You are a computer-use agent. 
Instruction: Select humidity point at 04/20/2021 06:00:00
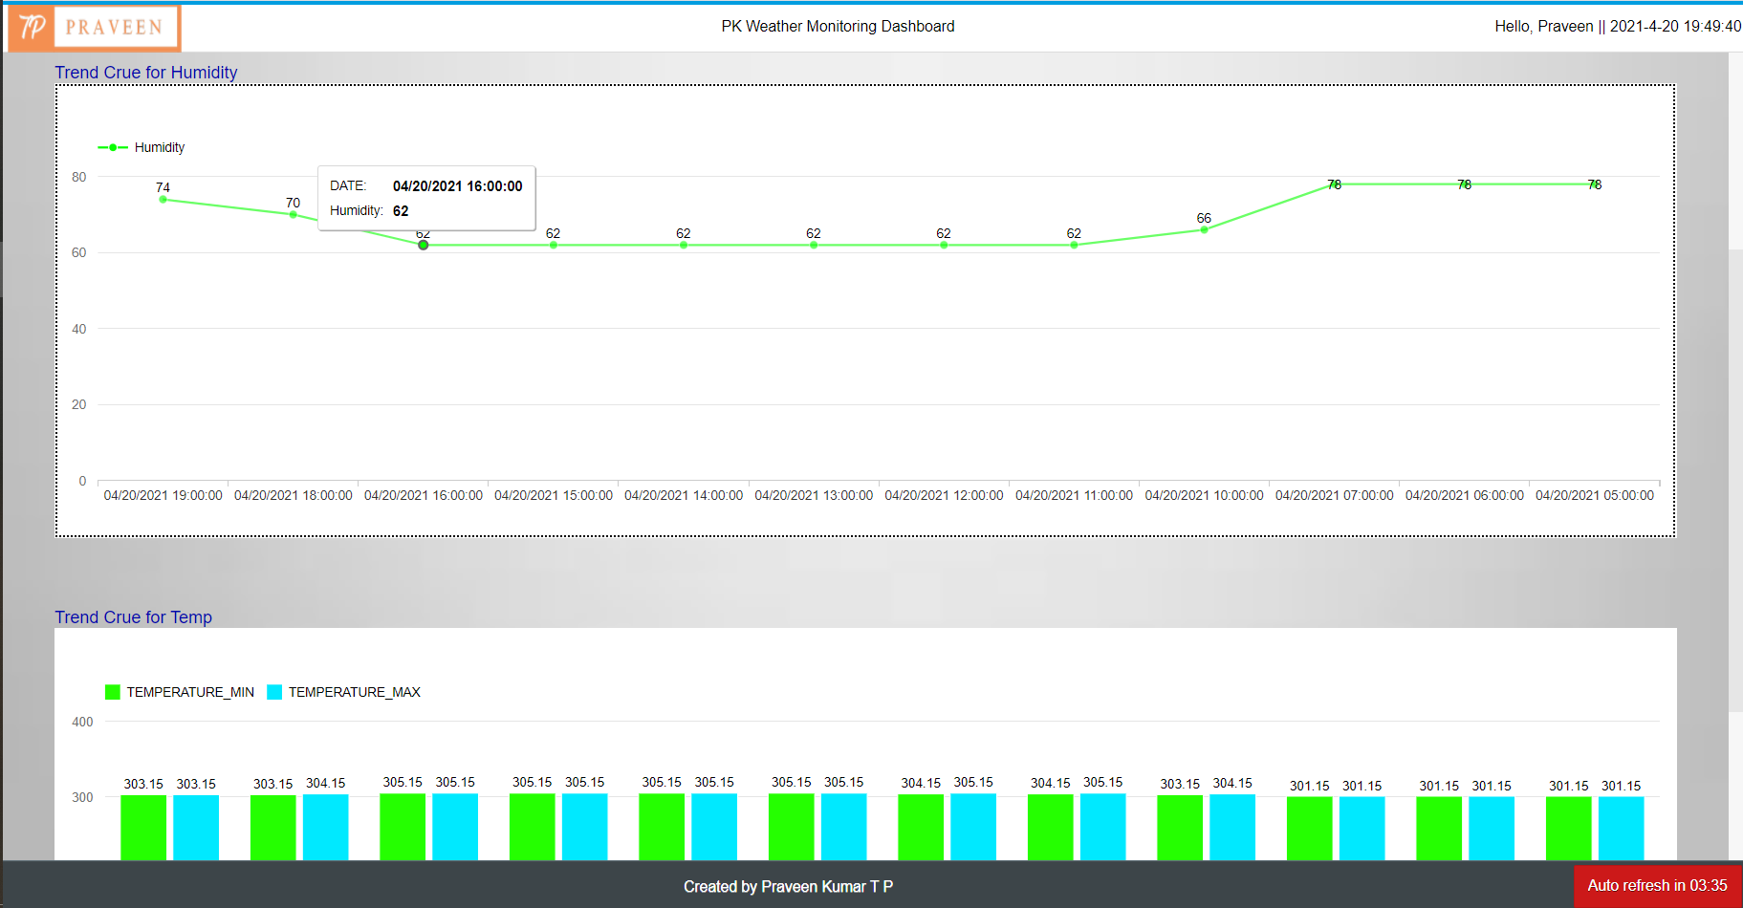(x=1465, y=184)
